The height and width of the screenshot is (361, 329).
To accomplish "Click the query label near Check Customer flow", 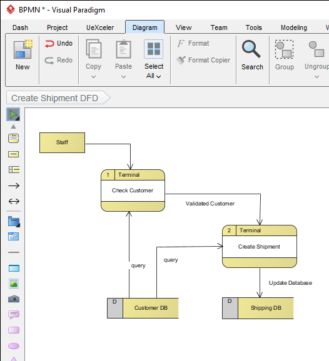I will tap(138, 265).
